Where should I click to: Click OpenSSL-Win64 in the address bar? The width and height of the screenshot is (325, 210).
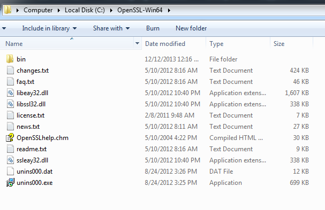(140, 10)
